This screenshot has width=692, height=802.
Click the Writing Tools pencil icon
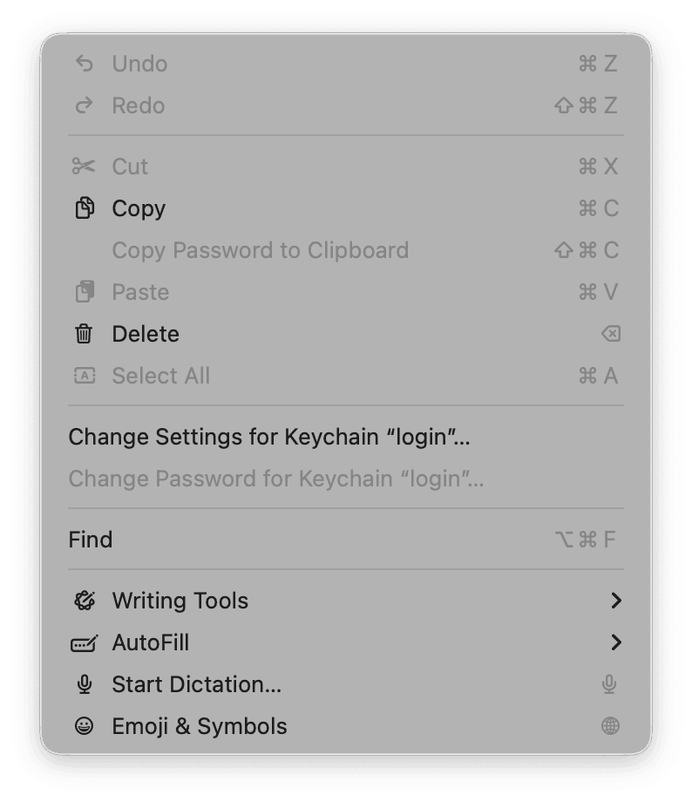[x=85, y=601]
